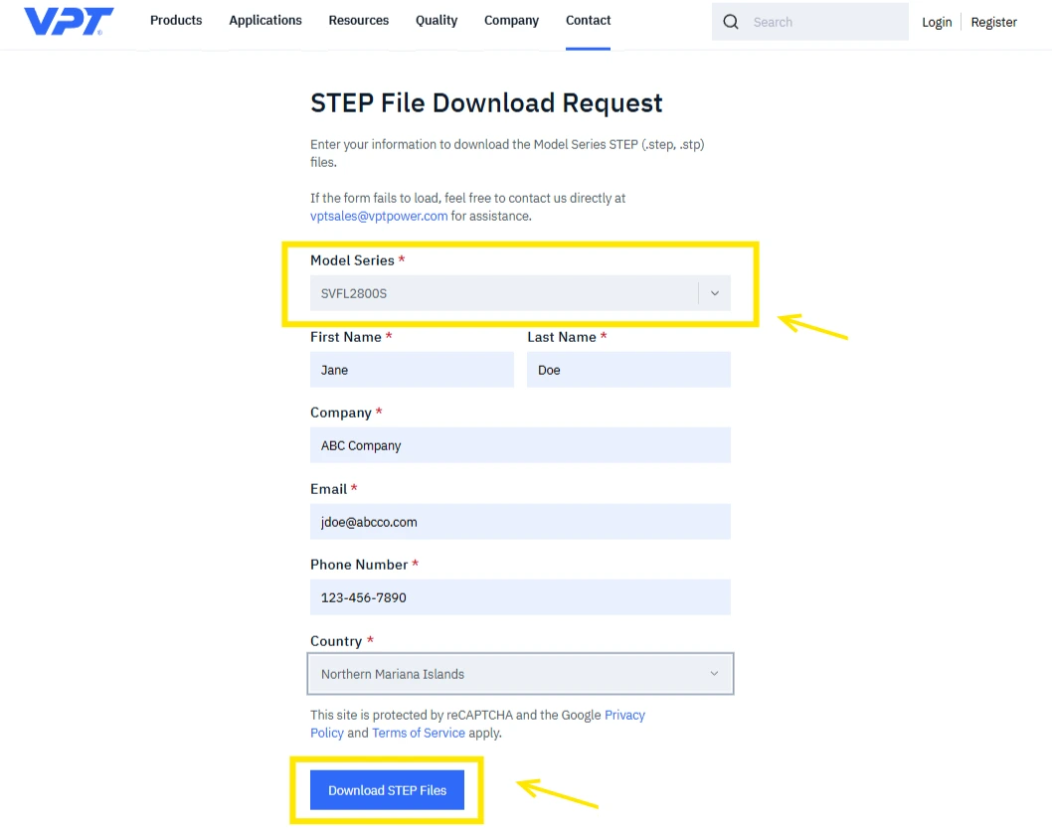Open the Terms of Service link
Viewport: 1052px width, 830px height.
pyautogui.click(x=418, y=733)
